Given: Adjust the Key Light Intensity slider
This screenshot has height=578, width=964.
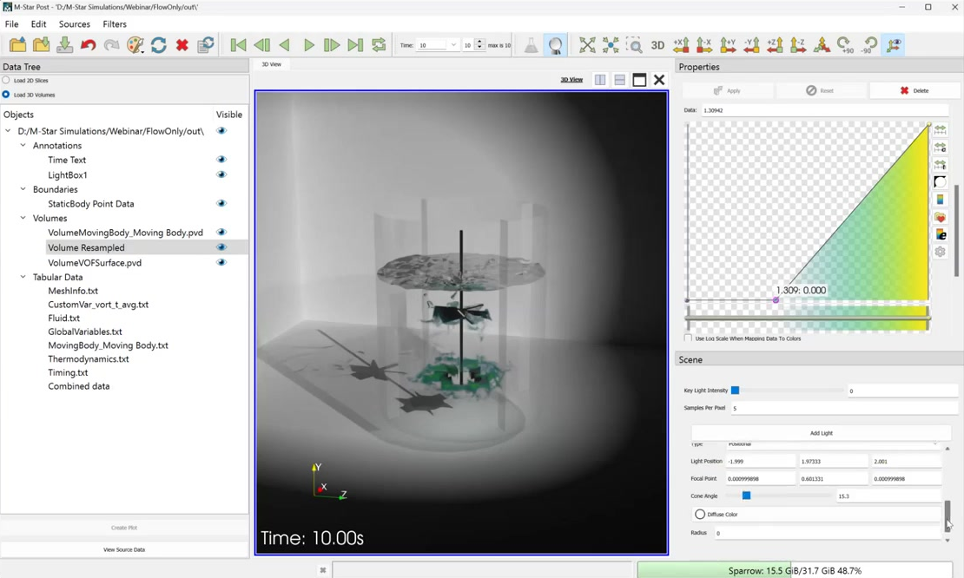Looking at the screenshot, I should point(735,391).
